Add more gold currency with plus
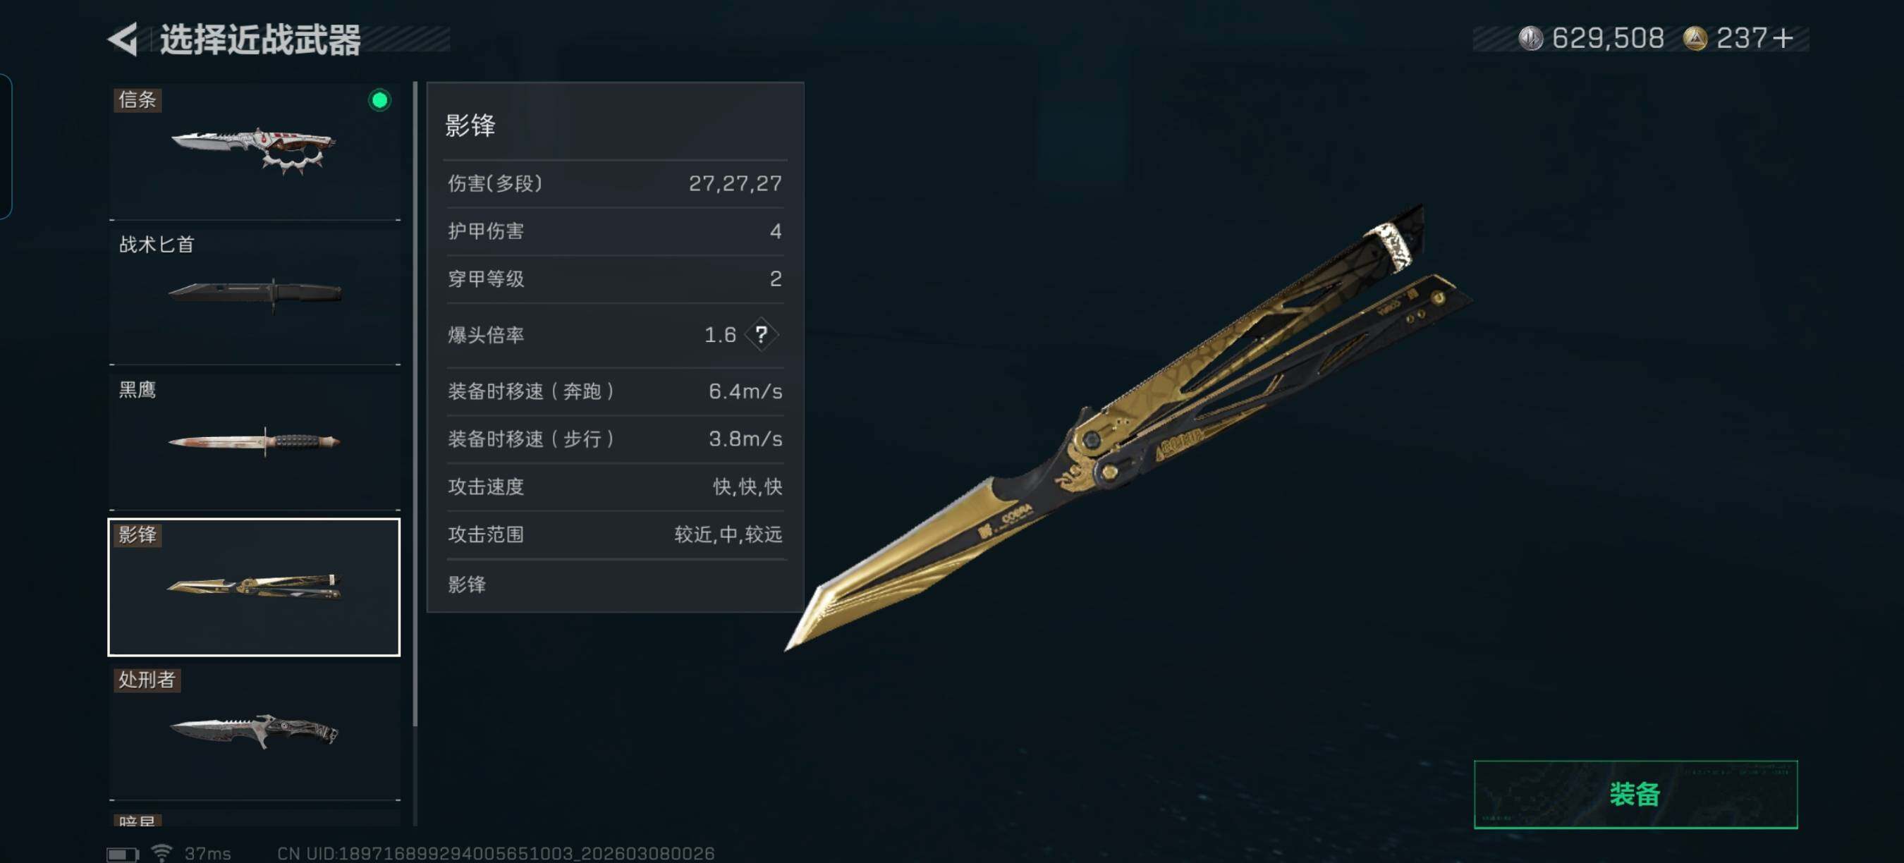The height and width of the screenshot is (863, 1904). [1783, 38]
